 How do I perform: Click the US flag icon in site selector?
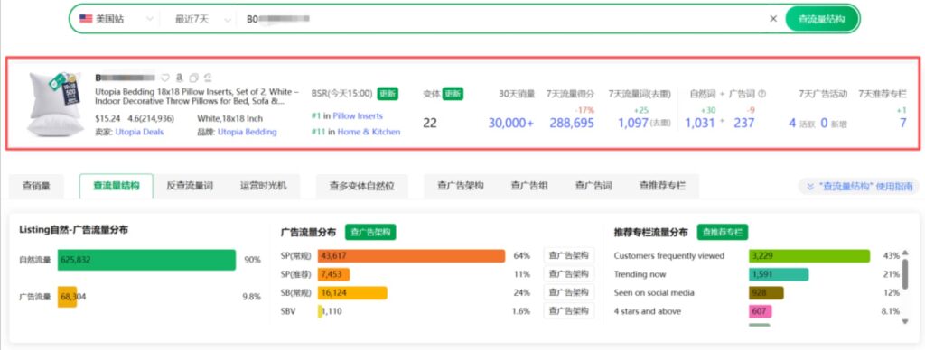(x=86, y=19)
